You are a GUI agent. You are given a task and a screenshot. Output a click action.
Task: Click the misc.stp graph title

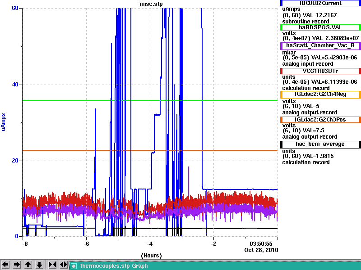(x=151, y=4)
